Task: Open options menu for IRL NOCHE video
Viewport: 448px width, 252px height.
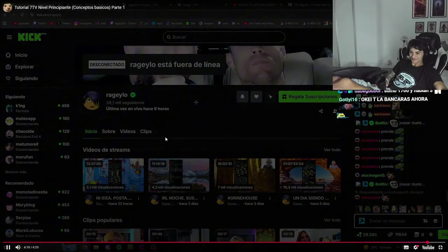Action: (x=204, y=198)
